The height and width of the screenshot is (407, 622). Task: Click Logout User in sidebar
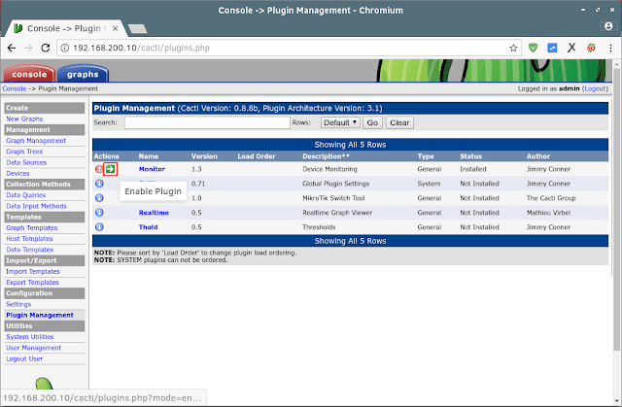(24, 358)
